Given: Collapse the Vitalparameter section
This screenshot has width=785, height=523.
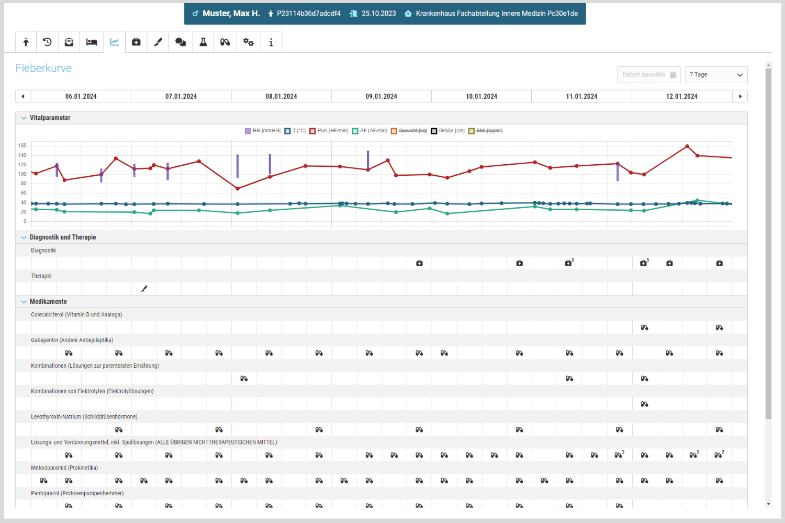Looking at the screenshot, I should (24, 118).
